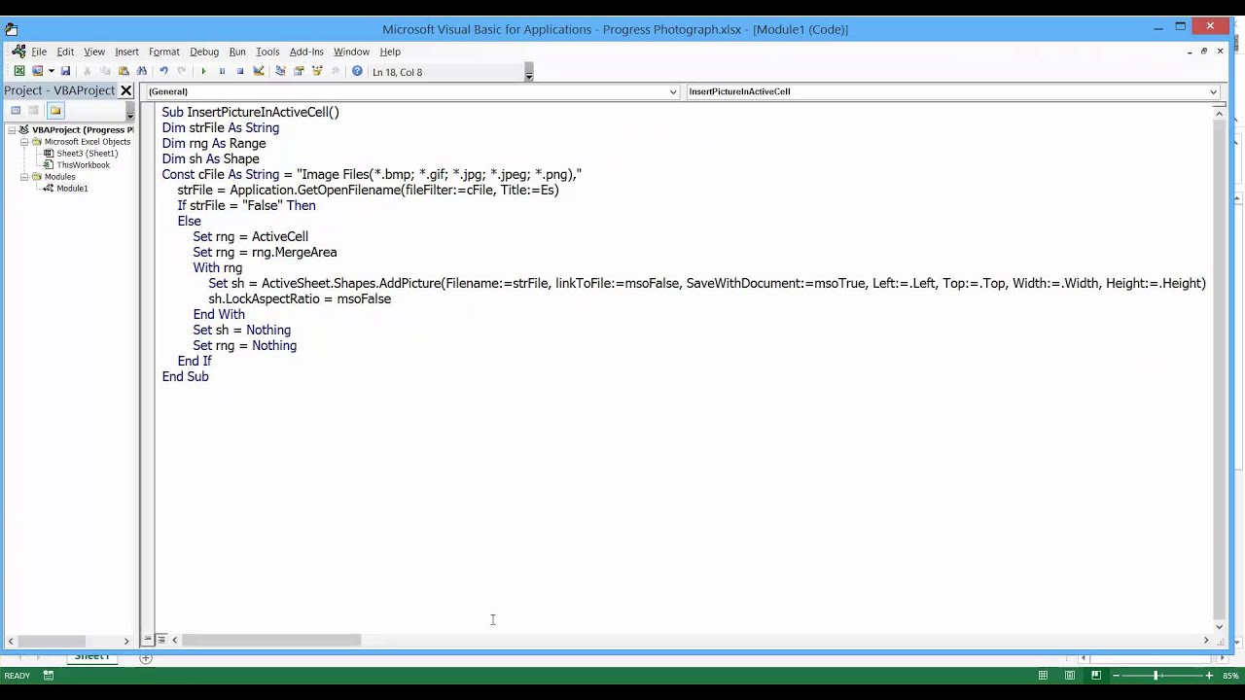Click the new sheet plus button in Excel
The width and height of the screenshot is (1245, 700).
145,658
